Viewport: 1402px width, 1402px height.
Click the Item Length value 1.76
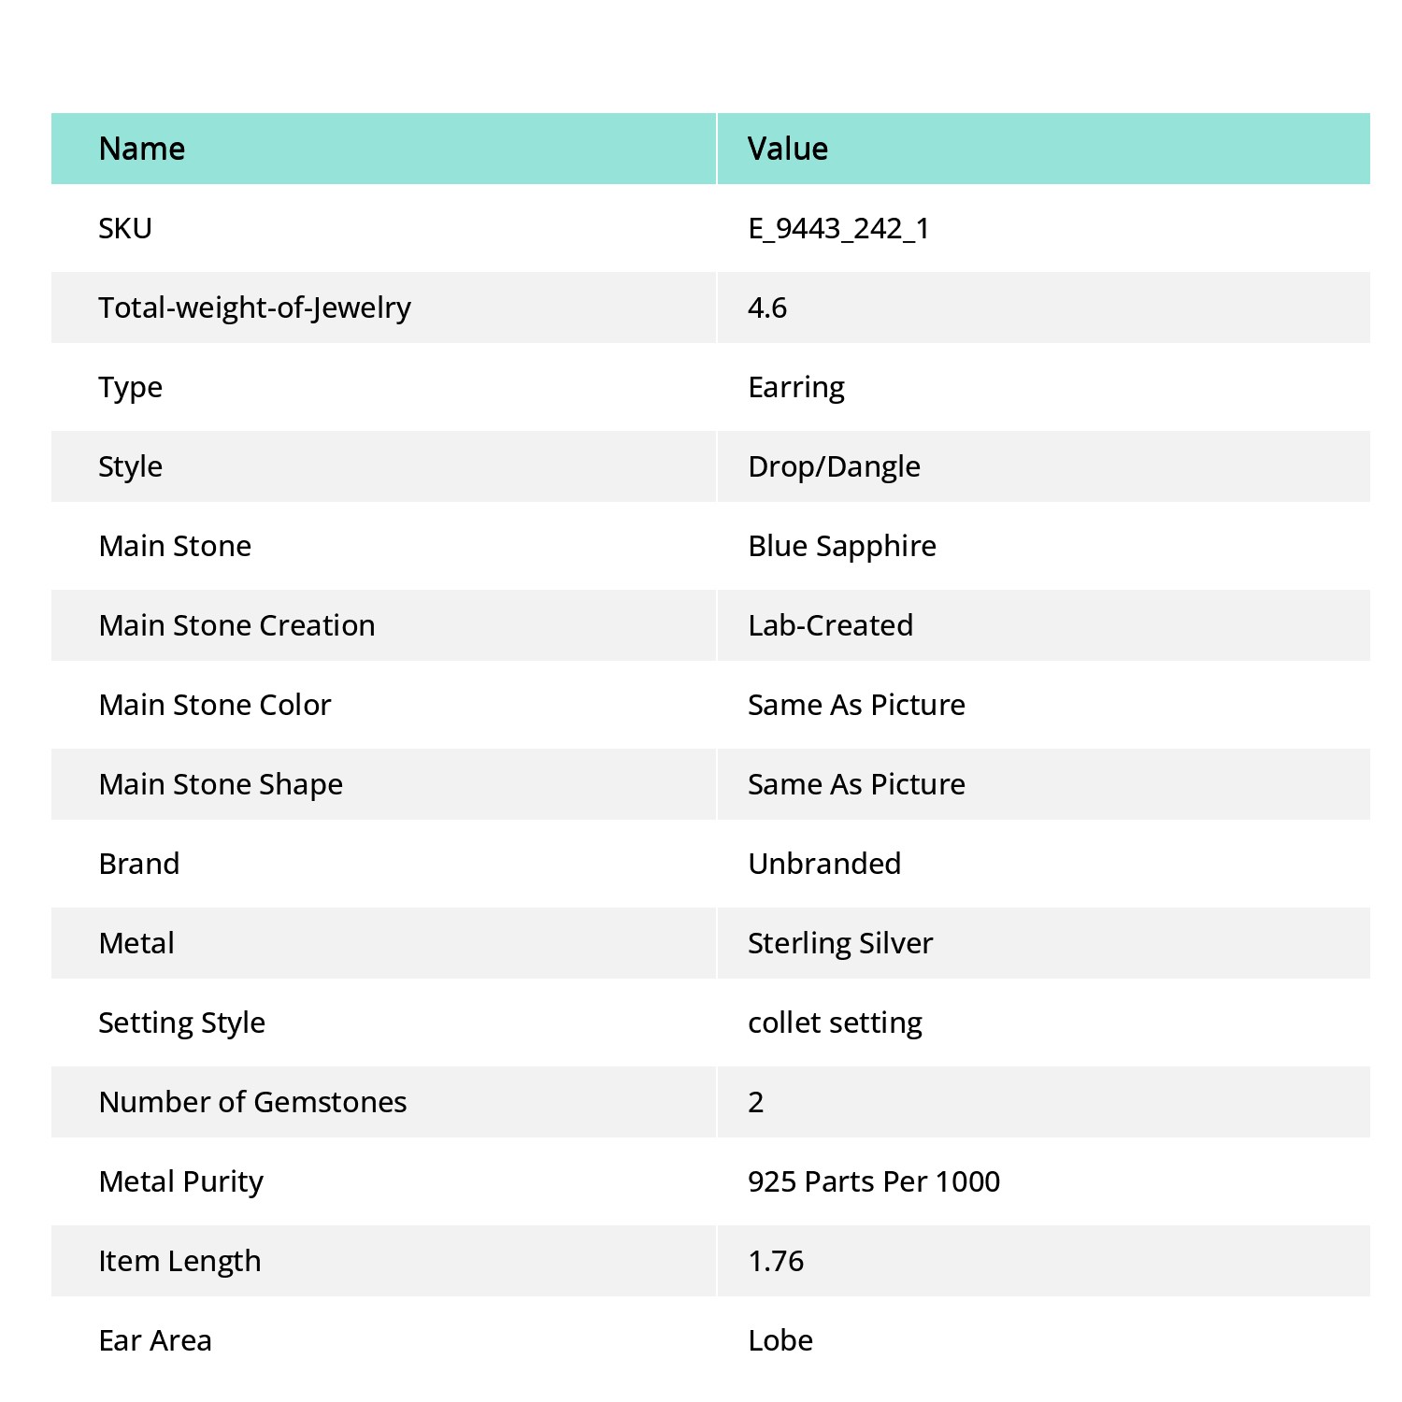click(x=776, y=1261)
